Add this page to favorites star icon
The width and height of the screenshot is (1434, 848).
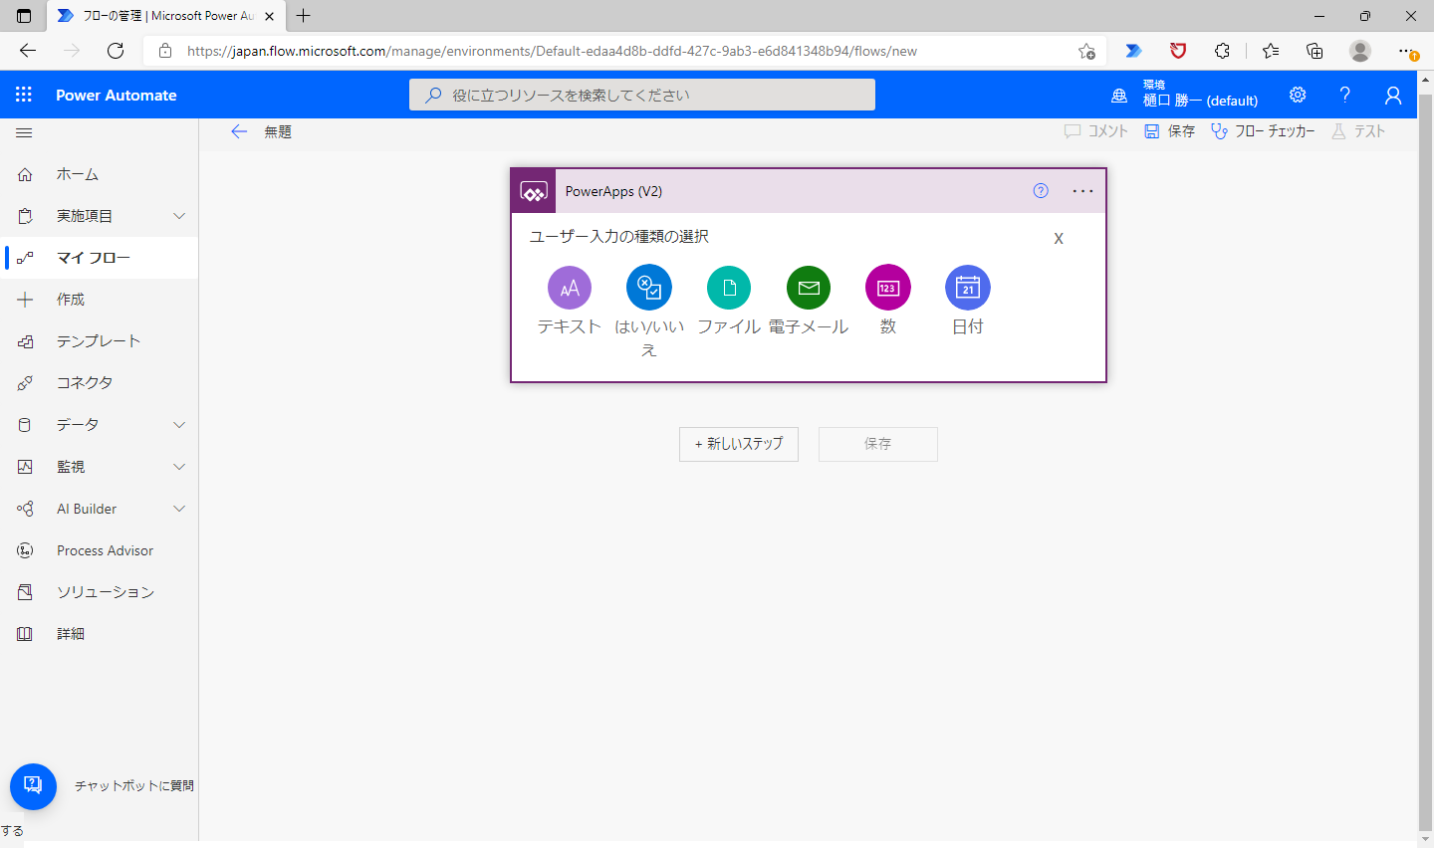(1086, 51)
